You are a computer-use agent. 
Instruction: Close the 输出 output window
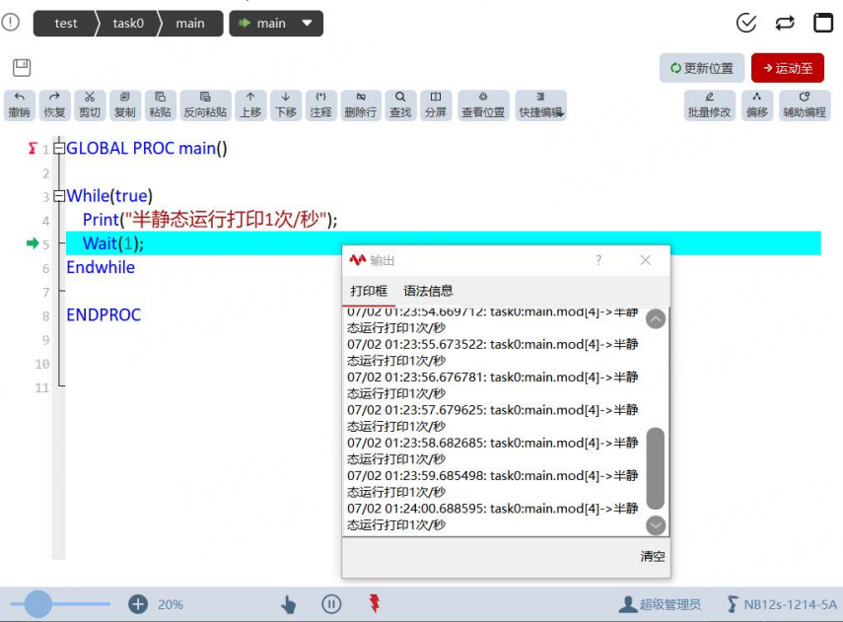tap(646, 260)
